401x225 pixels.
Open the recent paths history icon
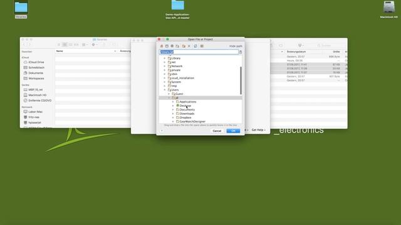click(x=241, y=52)
